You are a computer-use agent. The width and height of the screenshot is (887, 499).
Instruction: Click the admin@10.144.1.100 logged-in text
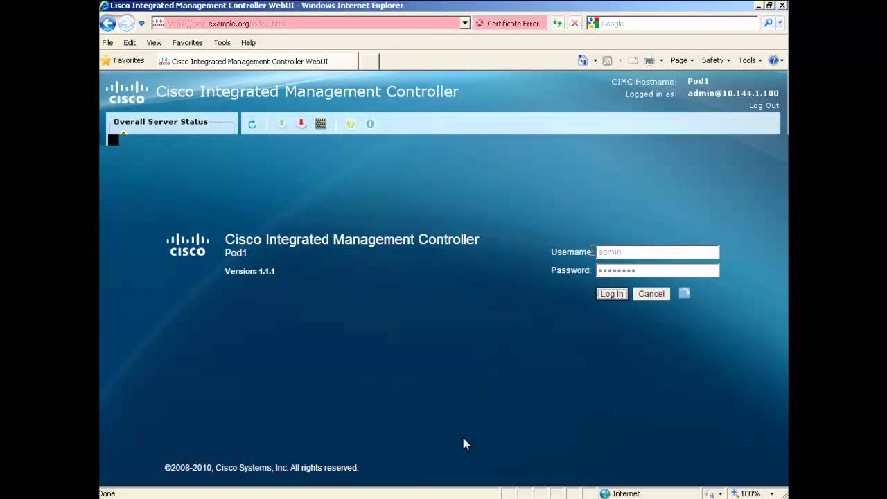pyautogui.click(x=733, y=93)
